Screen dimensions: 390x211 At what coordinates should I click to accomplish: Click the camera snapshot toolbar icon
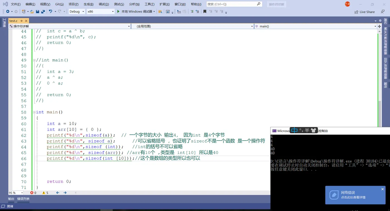(x=168, y=11)
